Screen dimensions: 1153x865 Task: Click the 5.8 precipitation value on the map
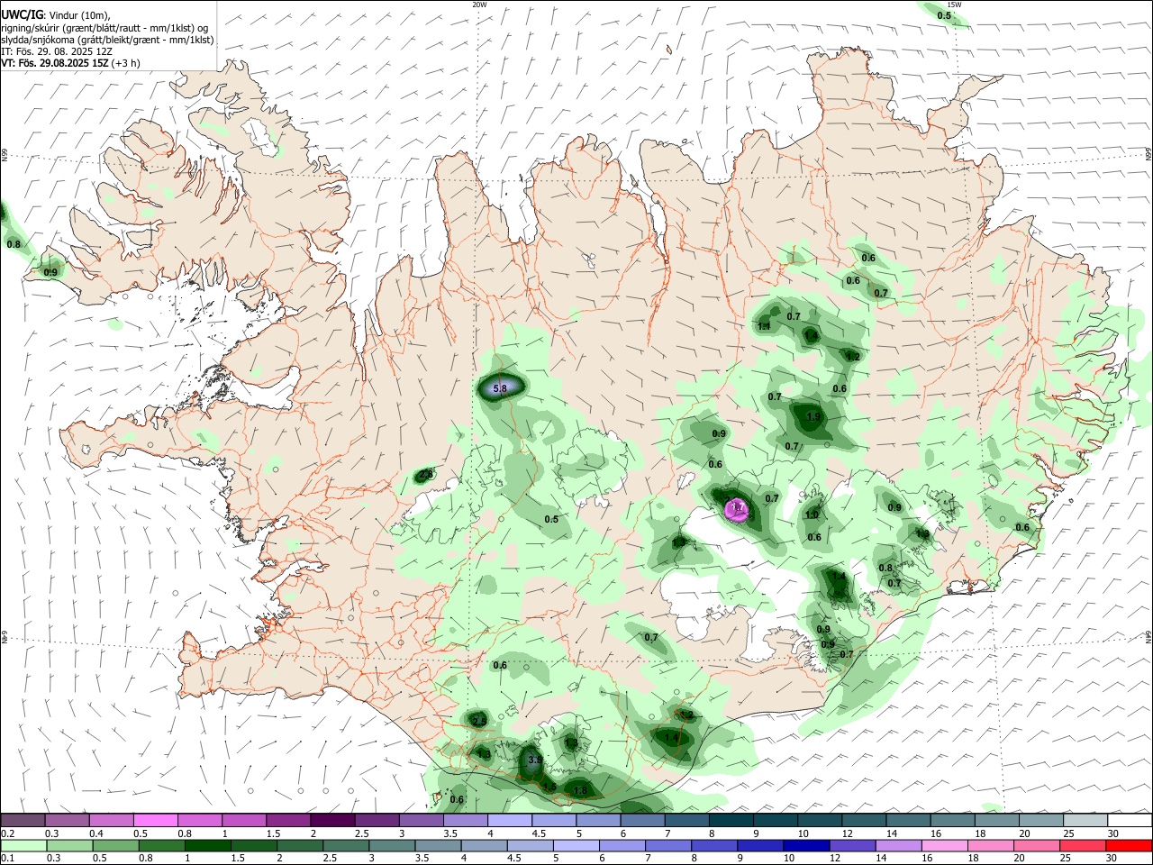501,388
